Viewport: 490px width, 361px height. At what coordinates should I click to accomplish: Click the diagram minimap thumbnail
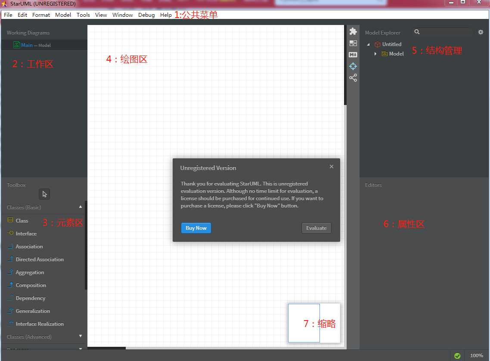(x=314, y=323)
